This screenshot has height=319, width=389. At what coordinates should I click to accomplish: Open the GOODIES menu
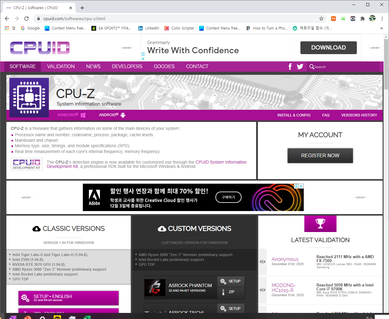pyautogui.click(x=164, y=67)
